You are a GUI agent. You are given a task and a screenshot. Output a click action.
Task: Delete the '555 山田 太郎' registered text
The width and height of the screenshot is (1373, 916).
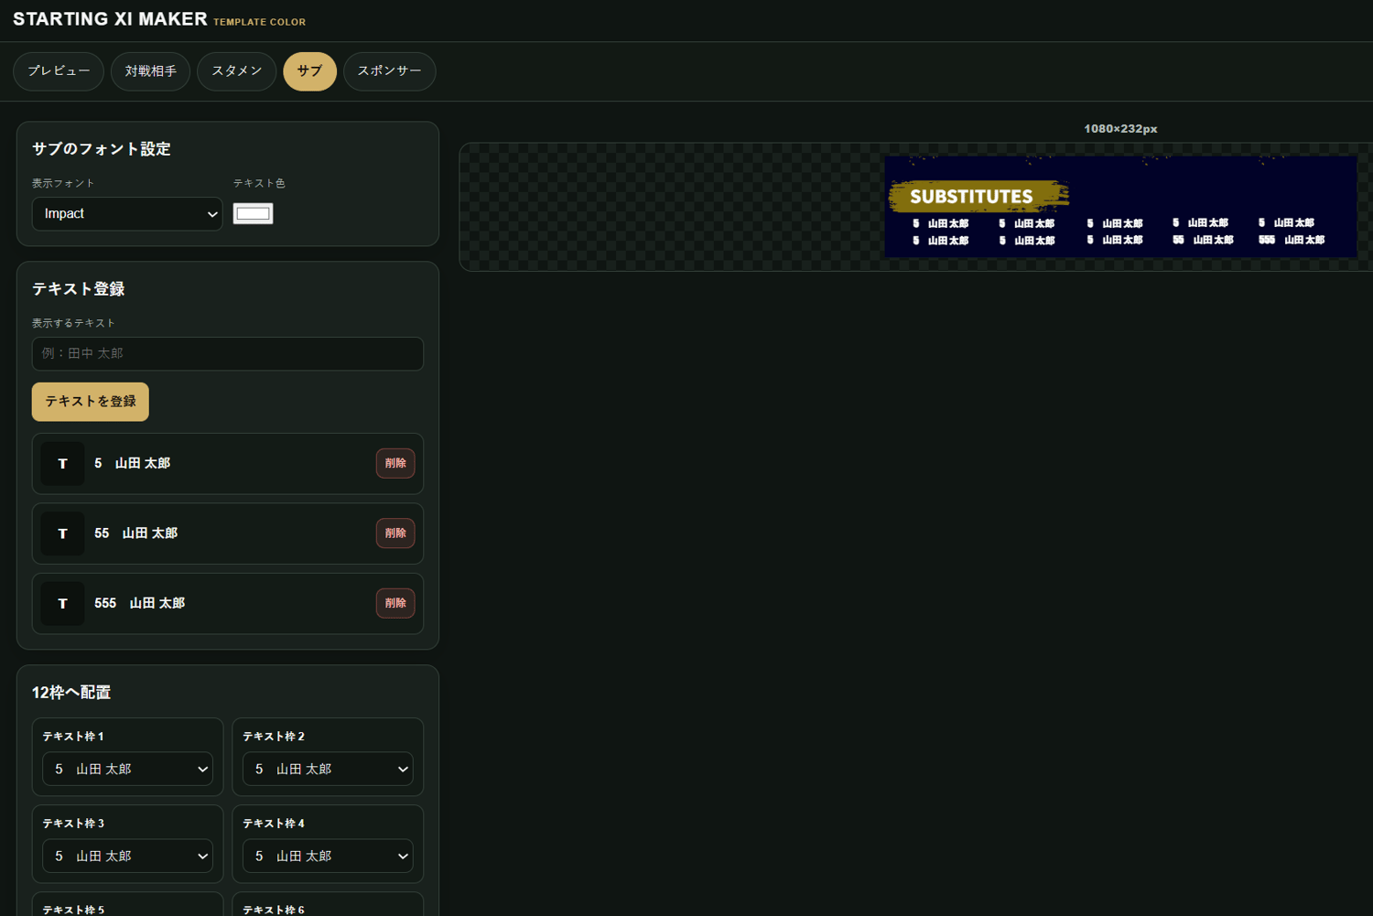pos(395,604)
